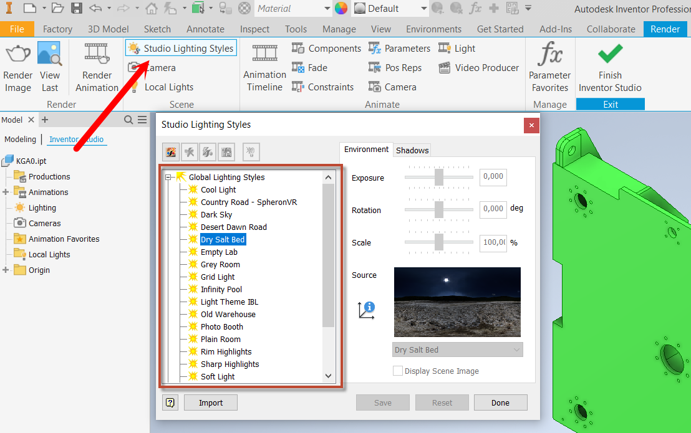Switch to the Sketch ribbon tab
Image resolution: width=691 pixels, height=433 pixels.
click(157, 29)
